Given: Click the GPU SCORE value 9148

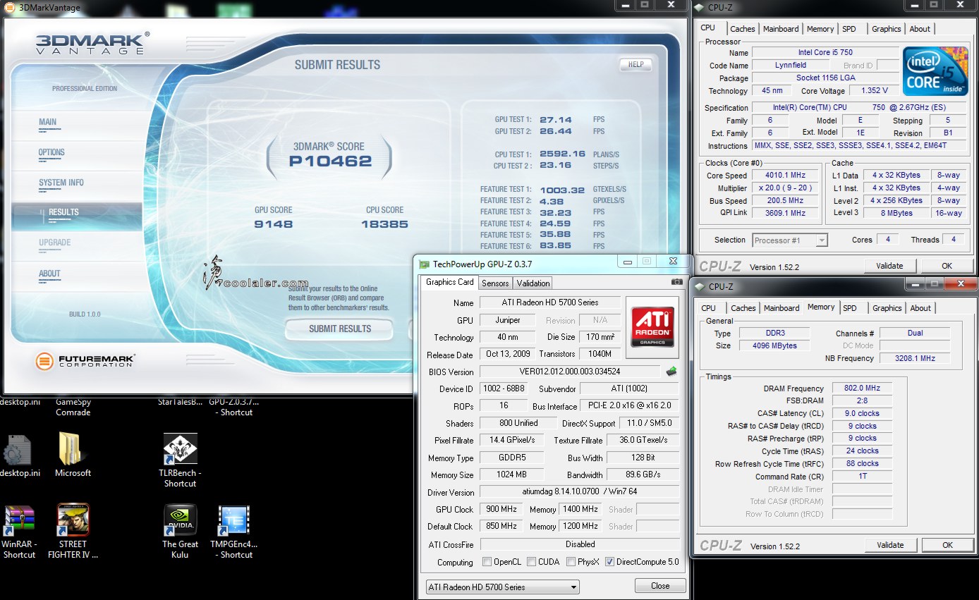Looking at the screenshot, I should pos(274,224).
